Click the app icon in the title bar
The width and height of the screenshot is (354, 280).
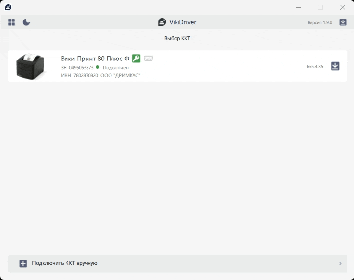pyautogui.click(x=8, y=7)
